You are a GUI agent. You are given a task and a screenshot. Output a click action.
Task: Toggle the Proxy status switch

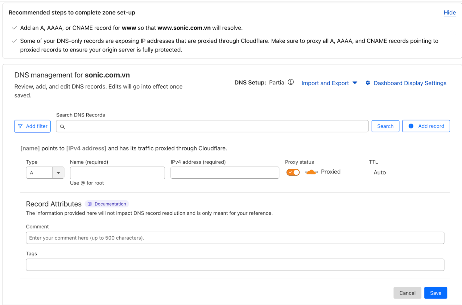tap(293, 172)
